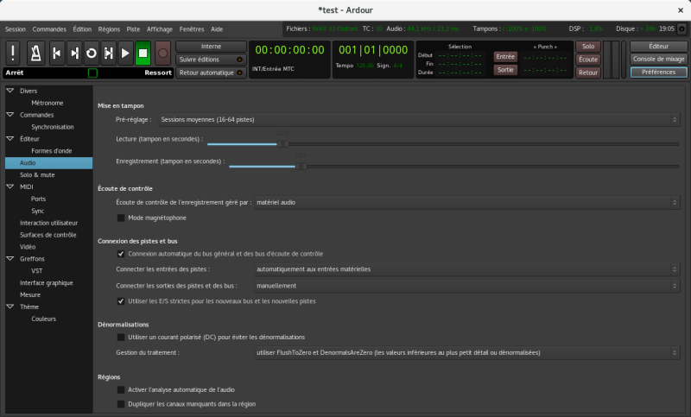Collapse the Commandes tree triangle
Image resolution: width=691 pixels, height=417 pixels.
[10, 115]
